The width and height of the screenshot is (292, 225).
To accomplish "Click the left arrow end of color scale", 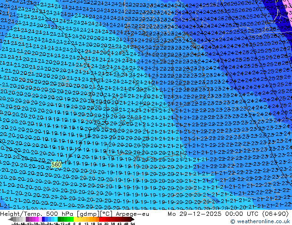I will (10, 219).
